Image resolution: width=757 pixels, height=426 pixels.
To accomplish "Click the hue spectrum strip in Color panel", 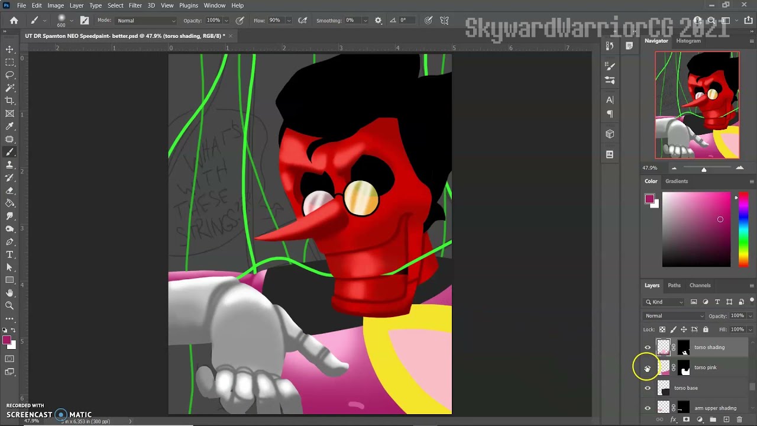I will [743, 230].
